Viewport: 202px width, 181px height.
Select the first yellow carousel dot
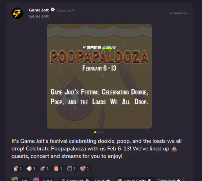tap(95, 132)
